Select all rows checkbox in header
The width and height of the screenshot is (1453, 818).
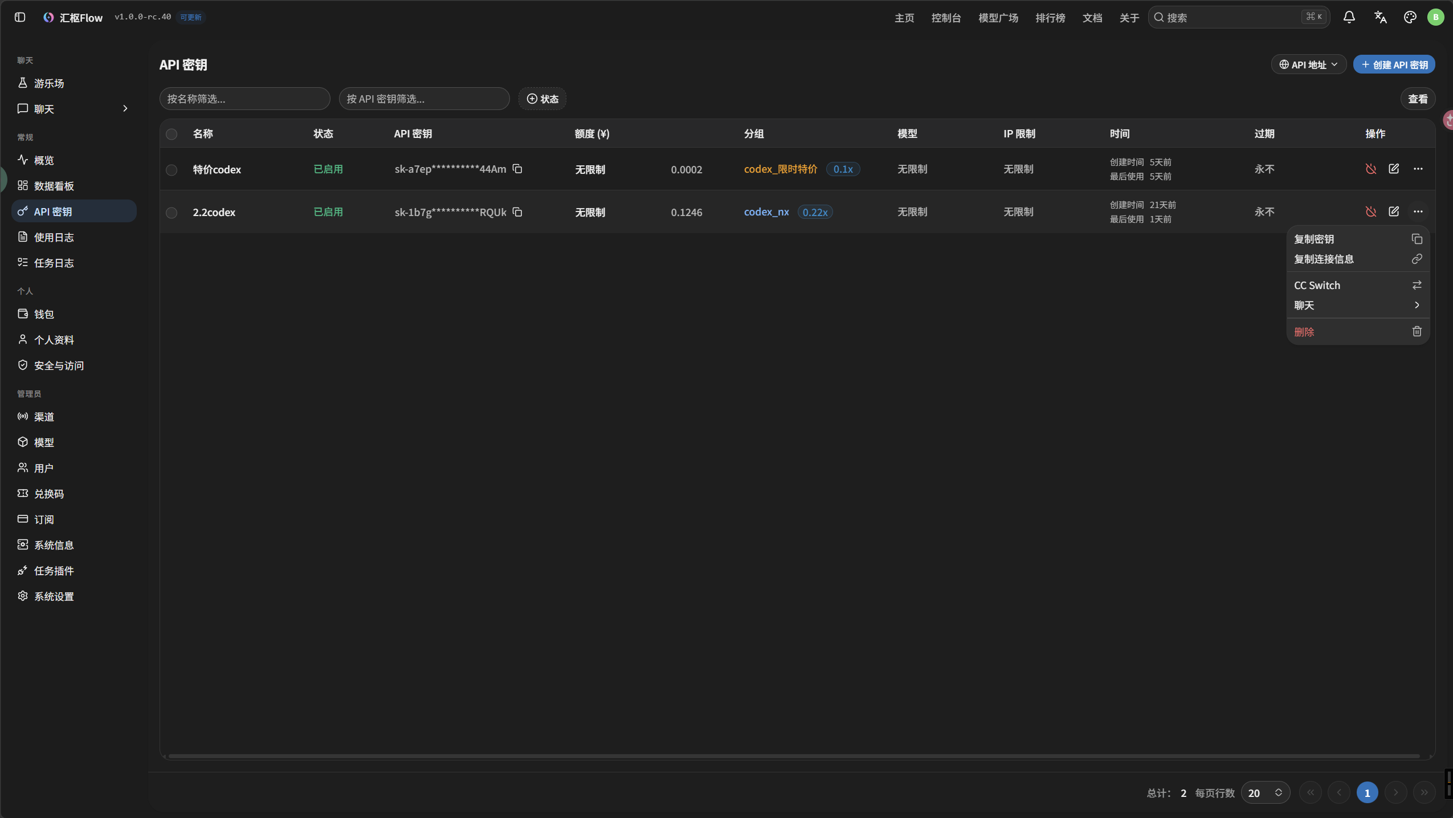172,134
